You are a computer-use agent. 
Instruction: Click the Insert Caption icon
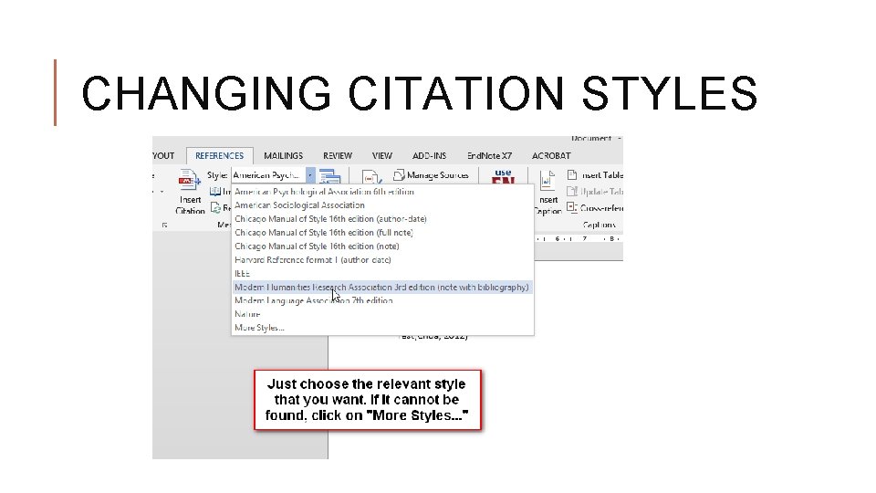point(547,181)
